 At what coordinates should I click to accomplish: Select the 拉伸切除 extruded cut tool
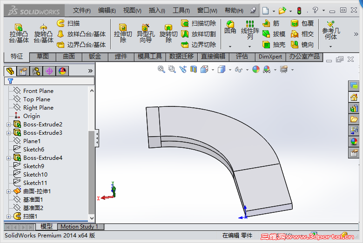pos(123,33)
